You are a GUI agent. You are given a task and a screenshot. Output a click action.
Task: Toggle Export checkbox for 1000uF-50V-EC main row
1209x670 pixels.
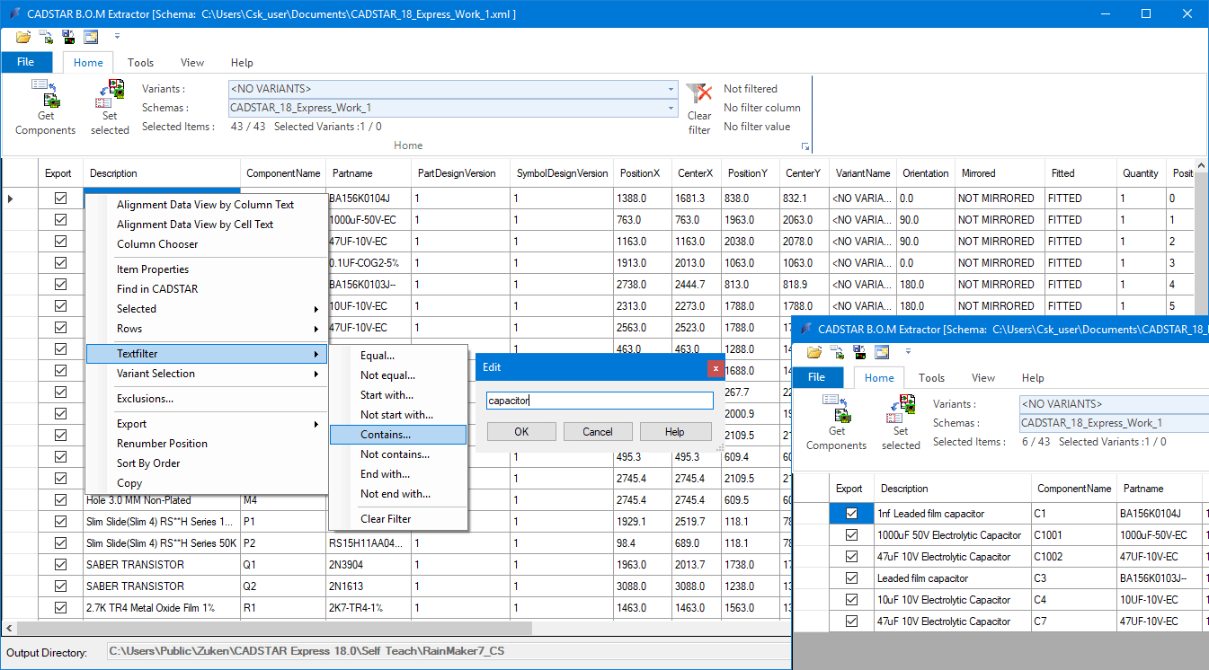click(61, 220)
